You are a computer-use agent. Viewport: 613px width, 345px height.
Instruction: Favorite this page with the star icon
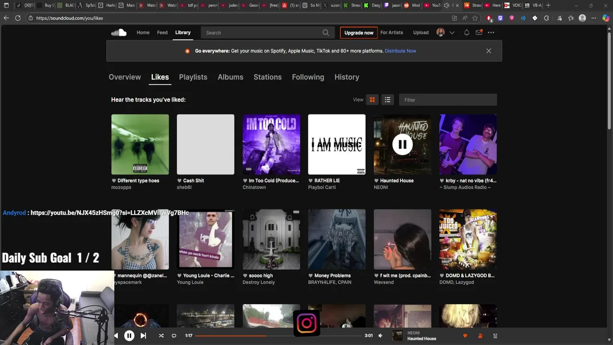pyautogui.click(x=475, y=18)
